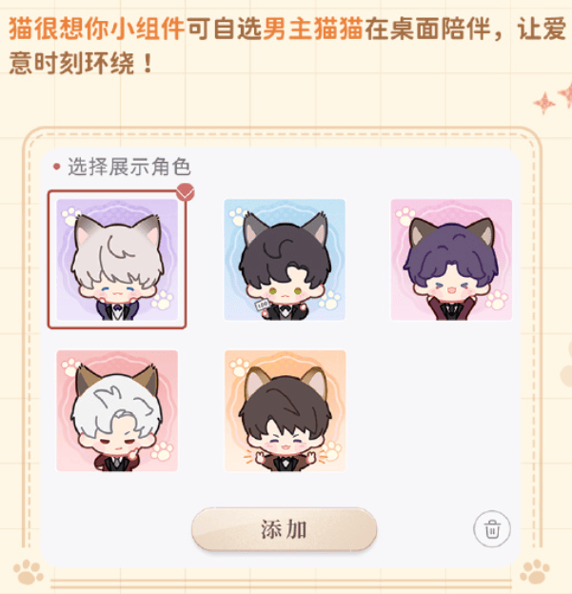Screen dimensions: 572x594
Task: Choose the black-haired cat on blue background
Action: (x=285, y=260)
